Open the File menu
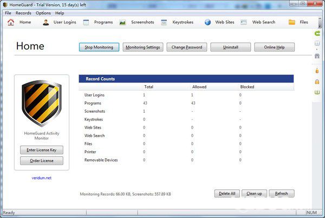The image size is (325, 218). coord(8,13)
